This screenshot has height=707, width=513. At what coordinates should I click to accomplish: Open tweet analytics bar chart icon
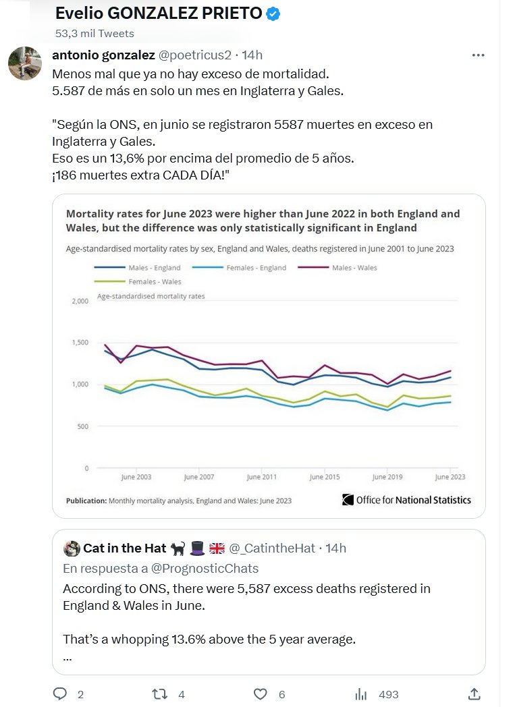tap(361, 694)
